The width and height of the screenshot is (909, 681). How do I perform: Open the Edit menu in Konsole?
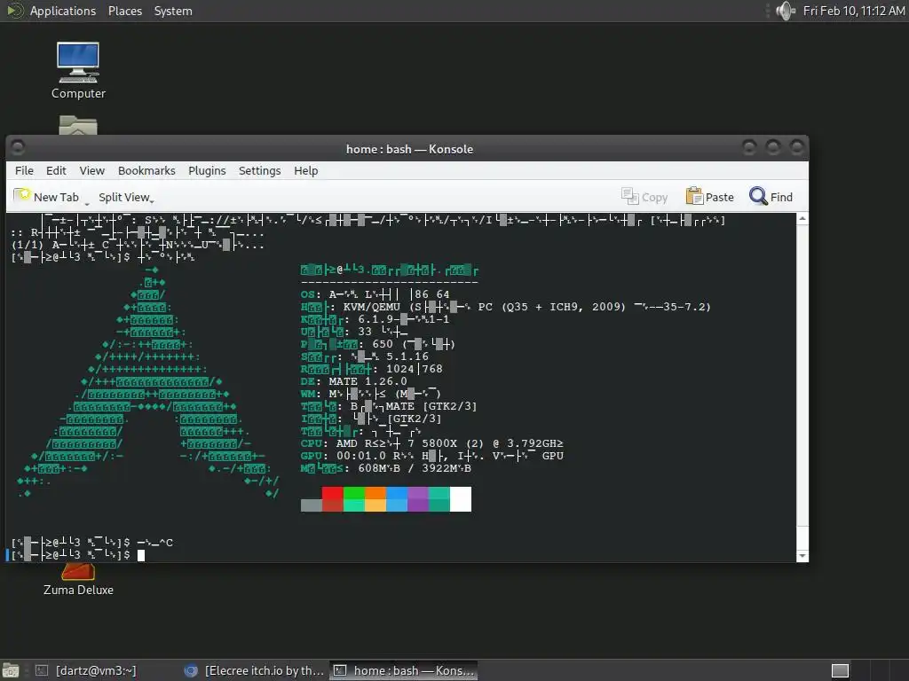pyautogui.click(x=56, y=171)
